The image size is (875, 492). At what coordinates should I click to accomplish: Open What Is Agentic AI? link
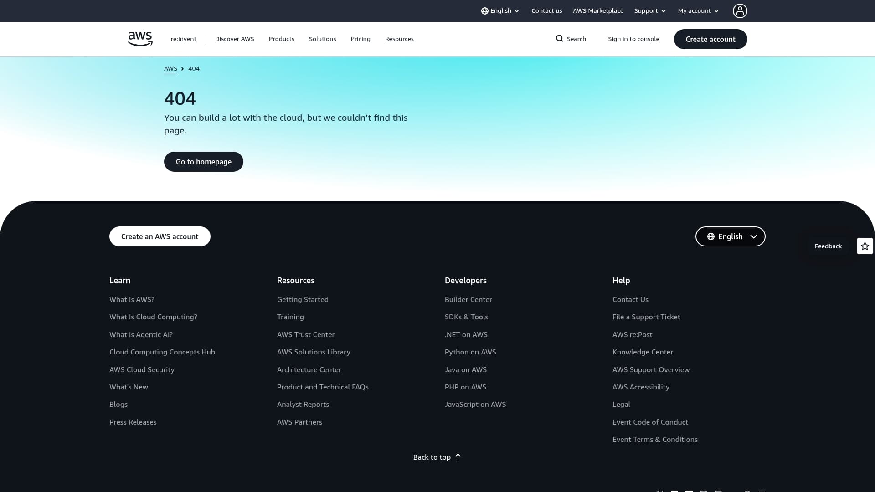pos(141,334)
